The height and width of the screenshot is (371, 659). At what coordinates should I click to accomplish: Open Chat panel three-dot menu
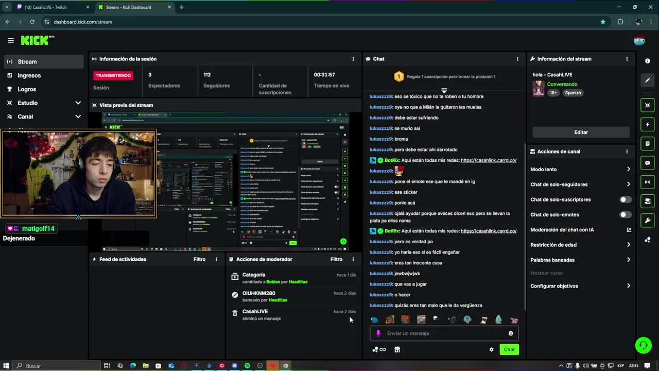(517, 59)
